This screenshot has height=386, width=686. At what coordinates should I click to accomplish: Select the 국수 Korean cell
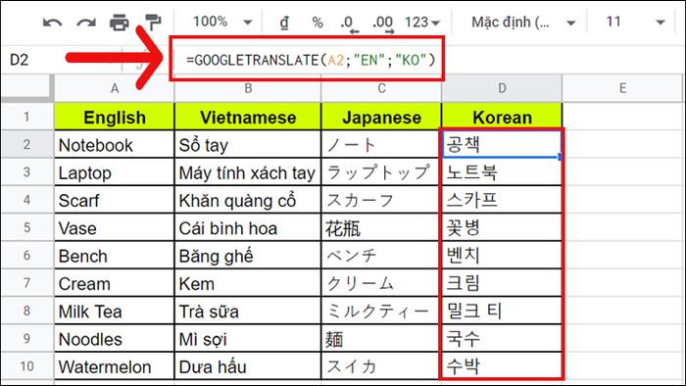[502, 338]
